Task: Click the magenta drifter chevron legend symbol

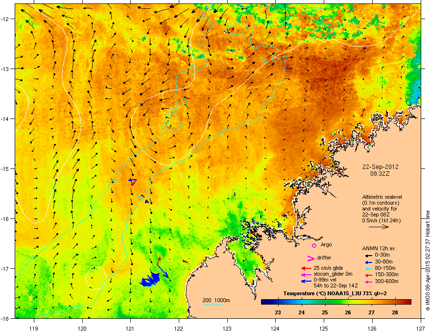Action: tap(311, 258)
